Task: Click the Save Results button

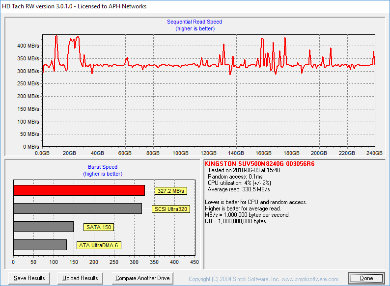Action: click(x=29, y=278)
